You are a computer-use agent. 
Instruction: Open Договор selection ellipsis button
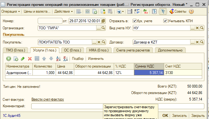click(193, 42)
